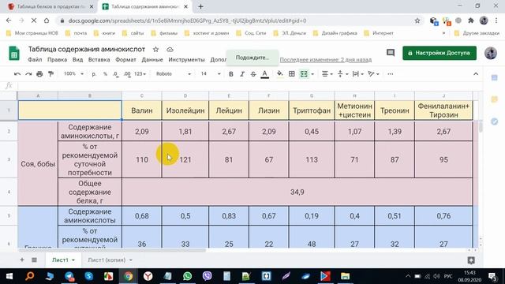Viewport: 505px width, 284px height.
Task: Open Tasks side panel icon
Action: [495, 121]
